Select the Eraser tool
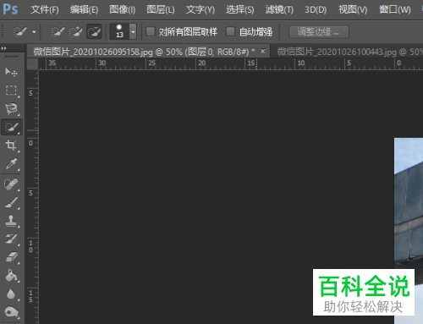The height and width of the screenshot is (324, 423). [11, 257]
